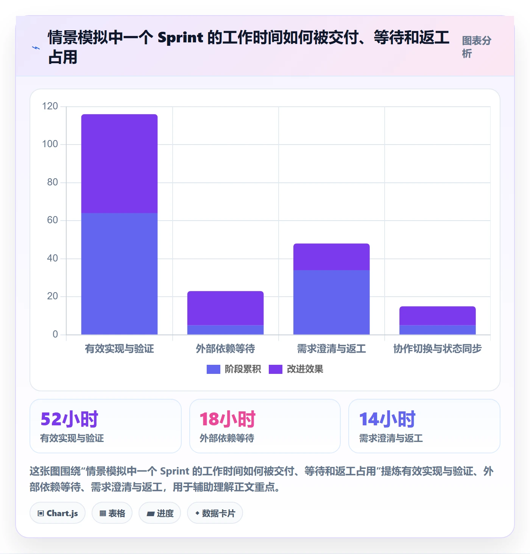Click 需求澄清与返工 caption under 14小时

click(x=391, y=438)
